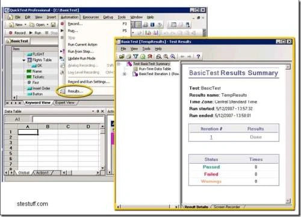Close the Data Table pane
The height and width of the screenshot is (217, 301).
[102, 111]
